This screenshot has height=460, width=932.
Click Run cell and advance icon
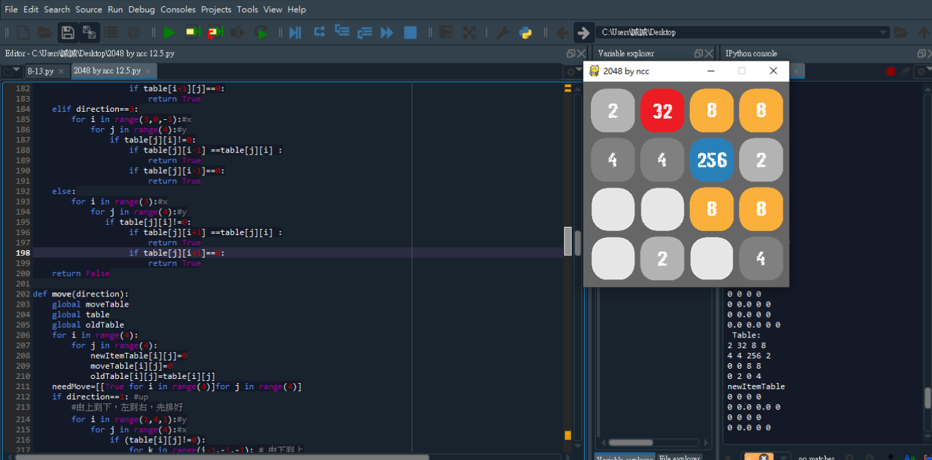[x=215, y=32]
